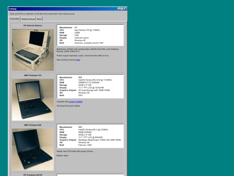Click 'Power supply exploded' sentence
This screenshot has height=176, width=234.
pos(83,56)
